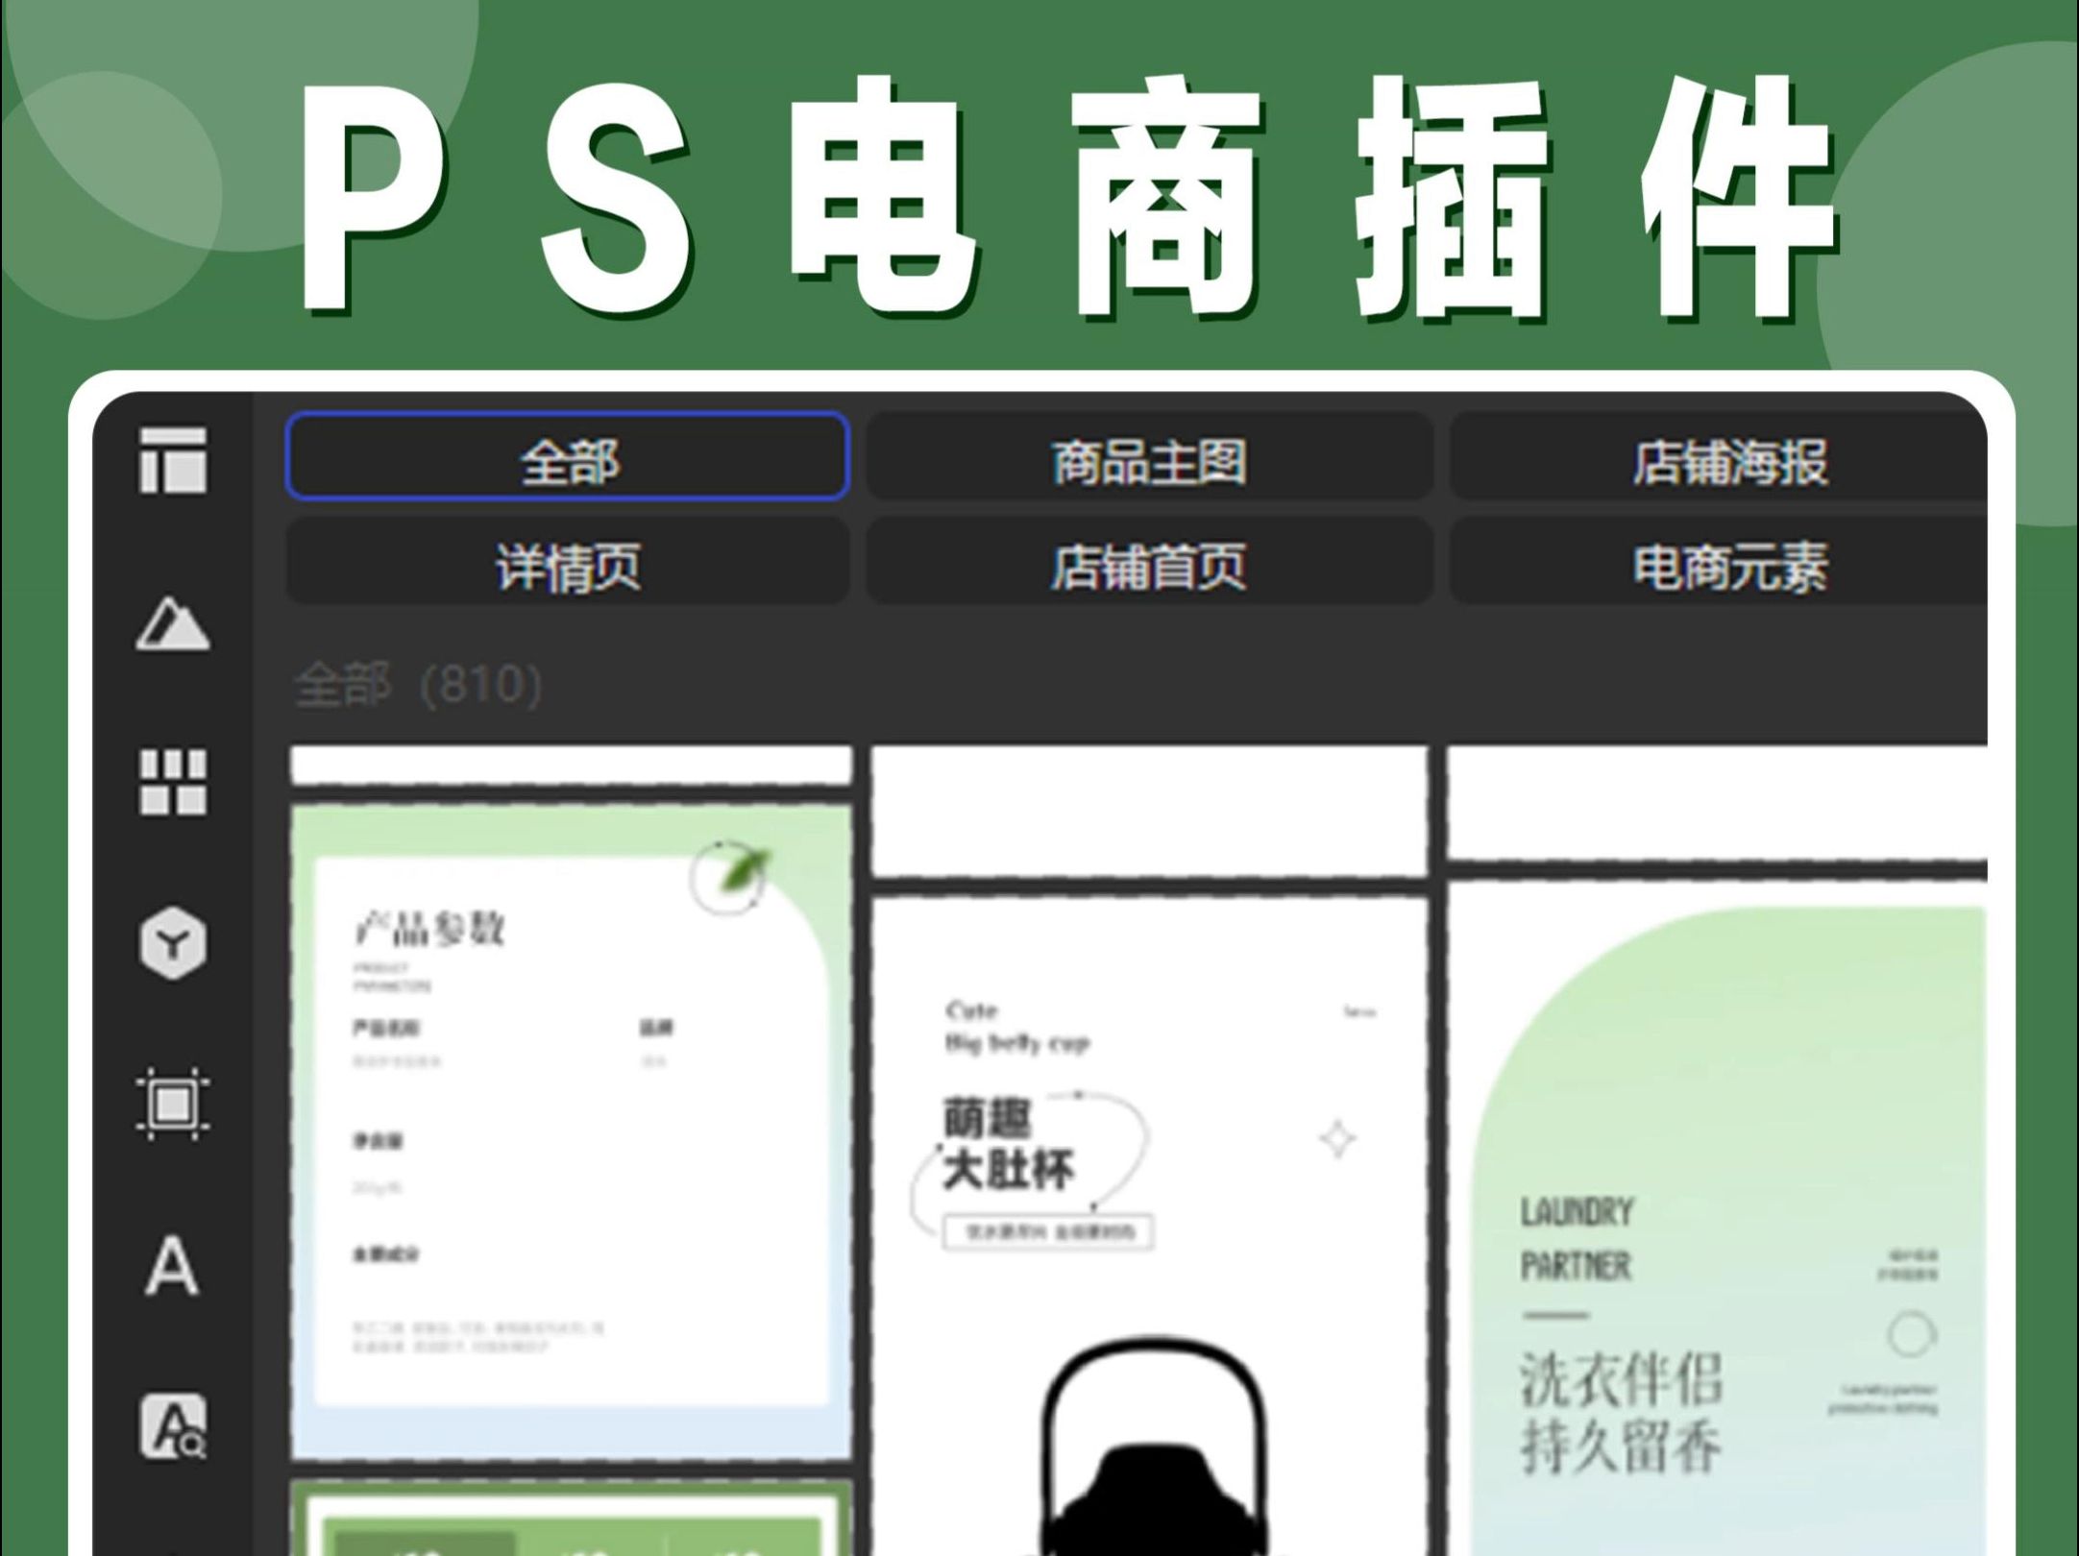The image size is (2079, 1556).
Task: Switch to the 店铺海报 category
Action: point(1719,456)
